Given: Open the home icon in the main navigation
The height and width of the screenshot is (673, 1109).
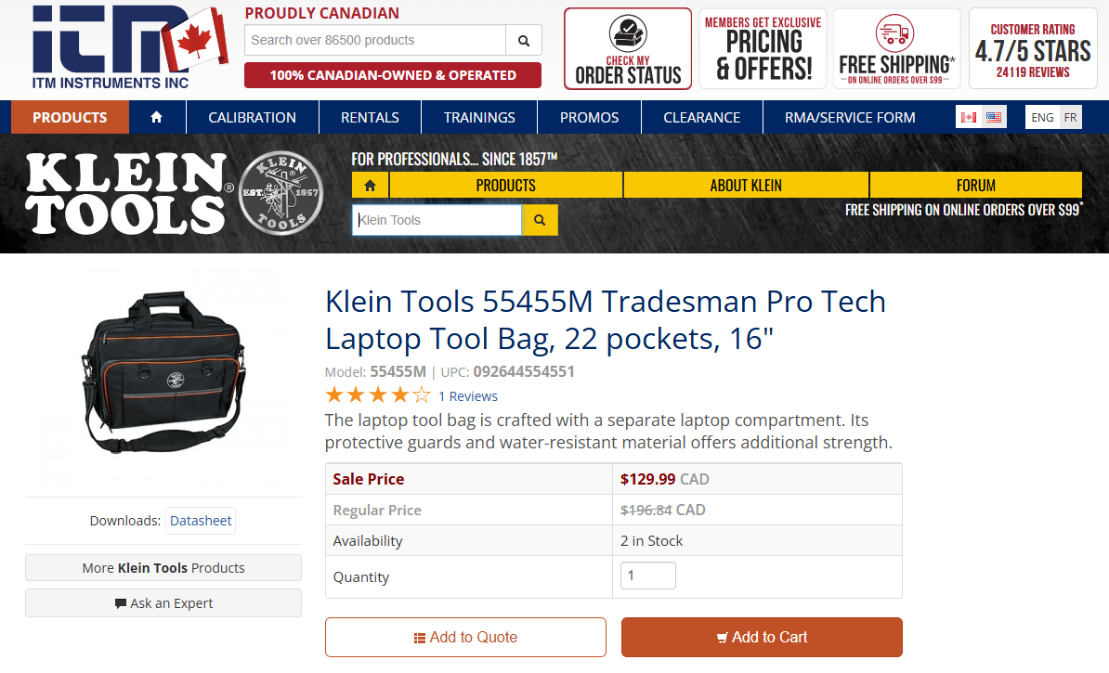Looking at the screenshot, I should pos(157,117).
